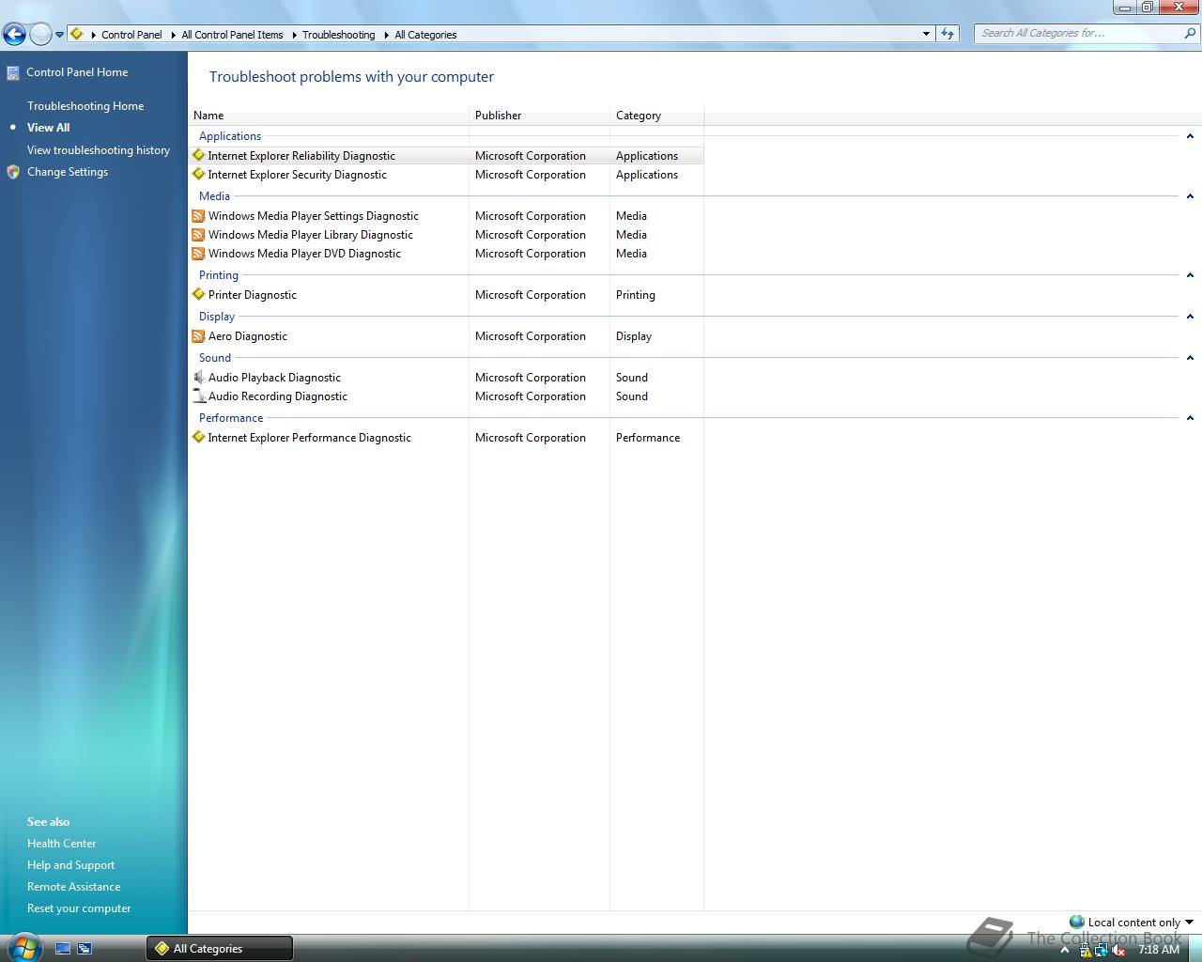The width and height of the screenshot is (1202, 962).
Task: Click Switch between windows quick launch icon
Action: (85, 949)
